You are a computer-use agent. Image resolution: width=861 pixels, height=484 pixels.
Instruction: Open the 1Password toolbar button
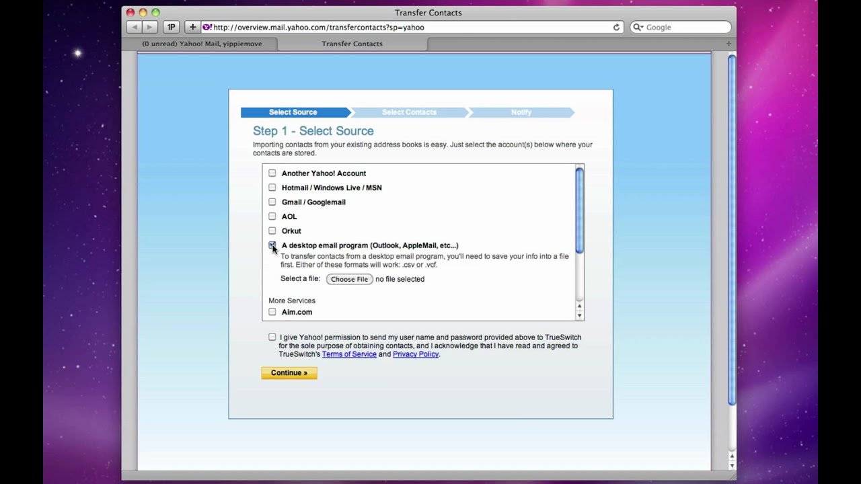171,27
